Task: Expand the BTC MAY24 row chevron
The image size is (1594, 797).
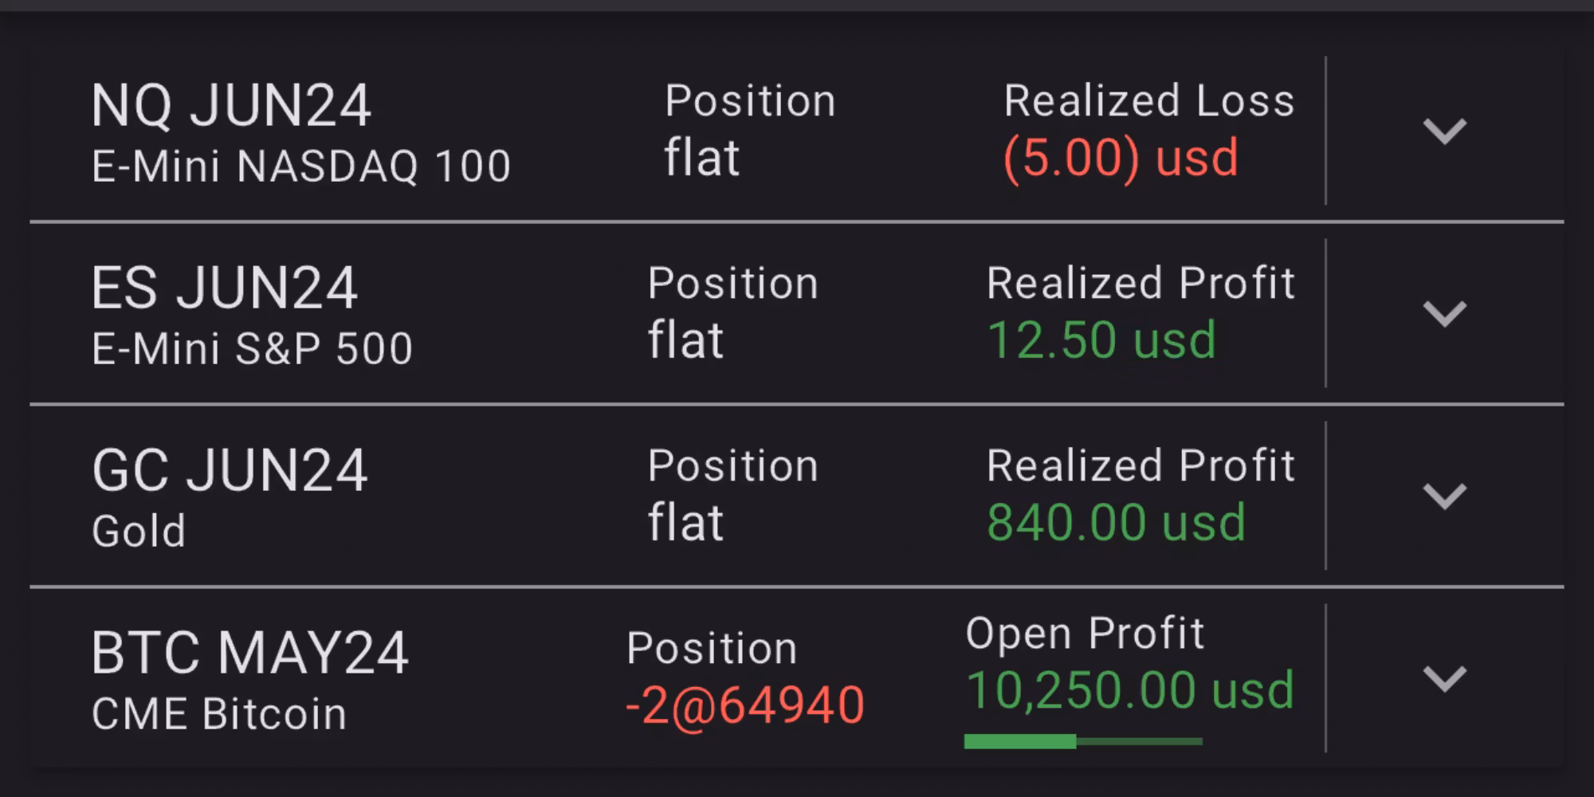Action: point(1444,678)
